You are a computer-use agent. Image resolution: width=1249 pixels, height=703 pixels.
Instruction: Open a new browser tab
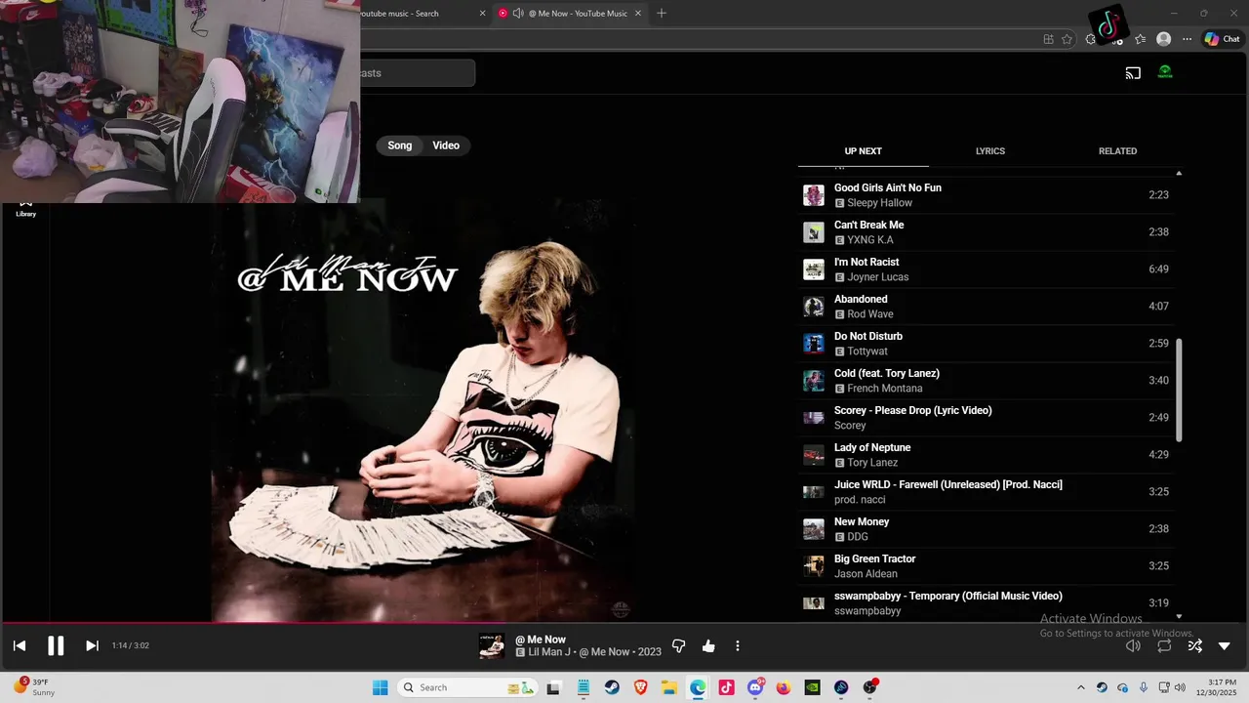click(x=662, y=13)
